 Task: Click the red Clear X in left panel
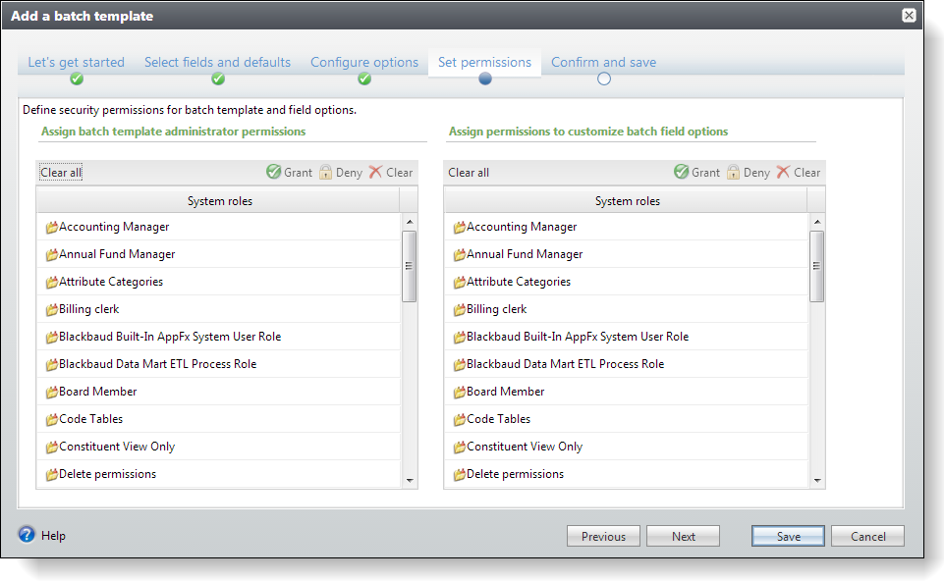375,173
